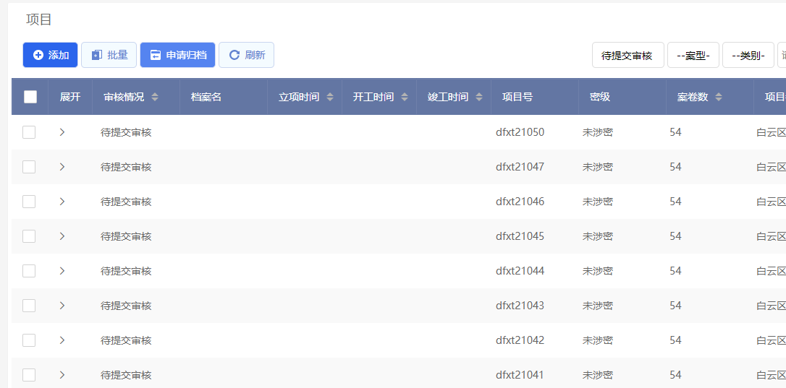Image resolution: width=786 pixels, height=388 pixels.
Task: Click the 添加 add button
Action: click(51, 55)
